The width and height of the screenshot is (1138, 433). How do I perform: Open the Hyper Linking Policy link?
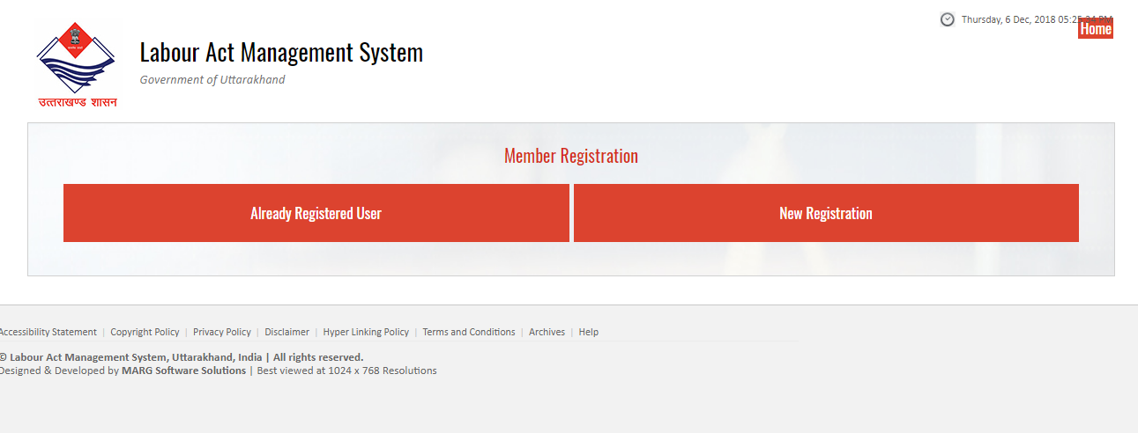[x=366, y=332]
